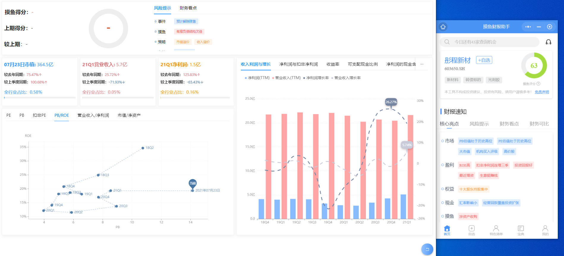Click the 收入溢价 strategy tag

pyautogui.click(x=203, y=42)
